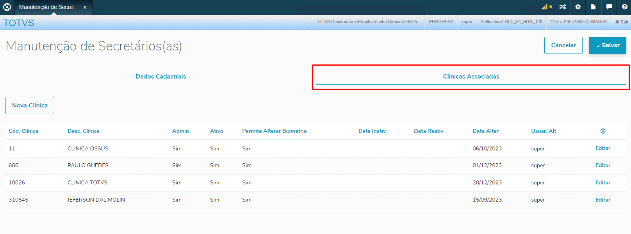The height and width of the screenshot is (234, 631).
Task: Click the TOTVS brand text
Action: (x=19, y=23)
